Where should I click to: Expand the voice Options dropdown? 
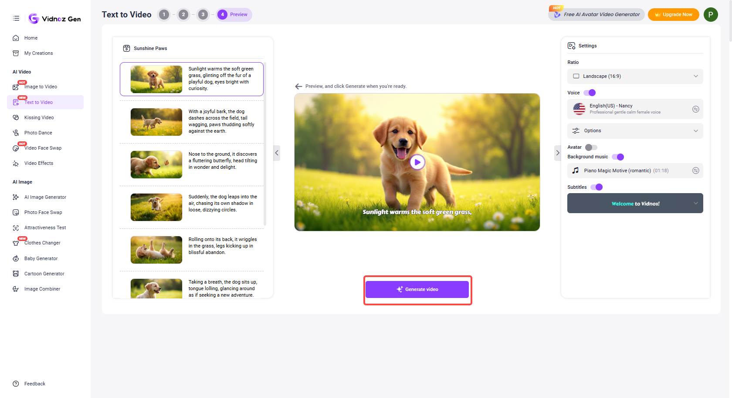click(x=635, y=130)
